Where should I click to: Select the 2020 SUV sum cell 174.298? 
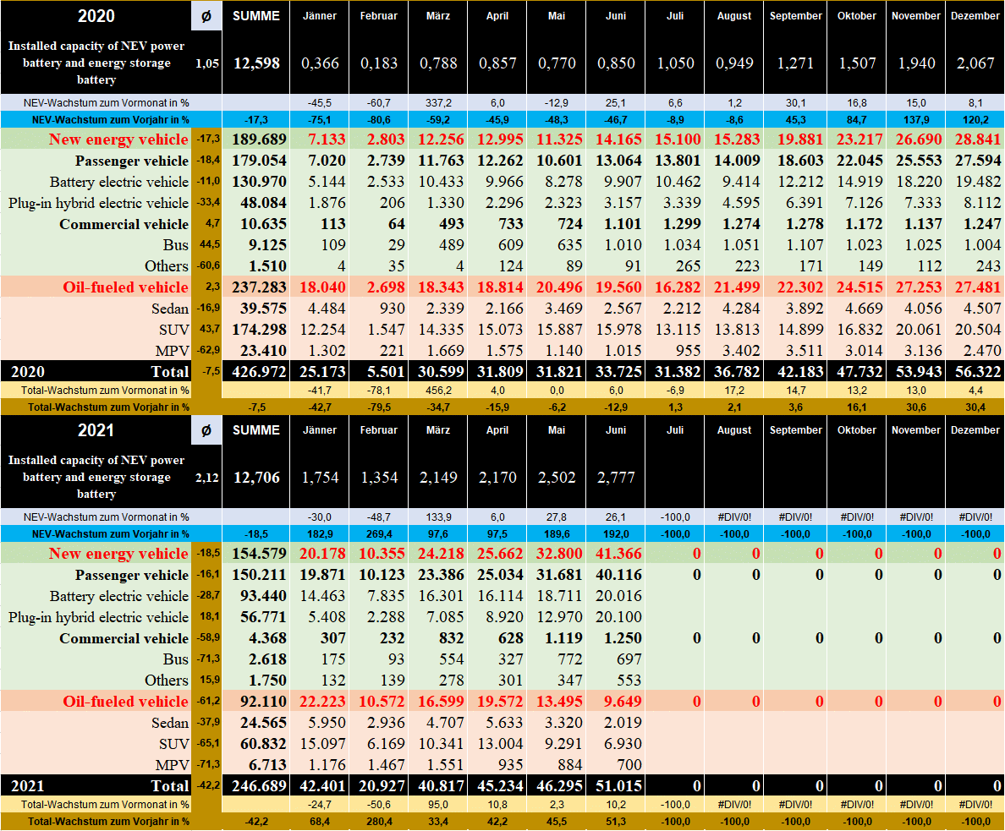255,330
